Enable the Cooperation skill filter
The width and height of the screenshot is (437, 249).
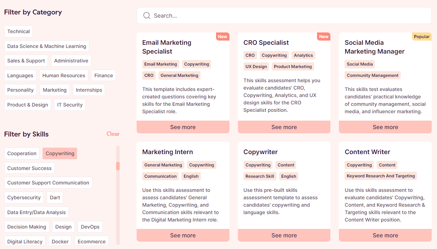pos(22,153)
